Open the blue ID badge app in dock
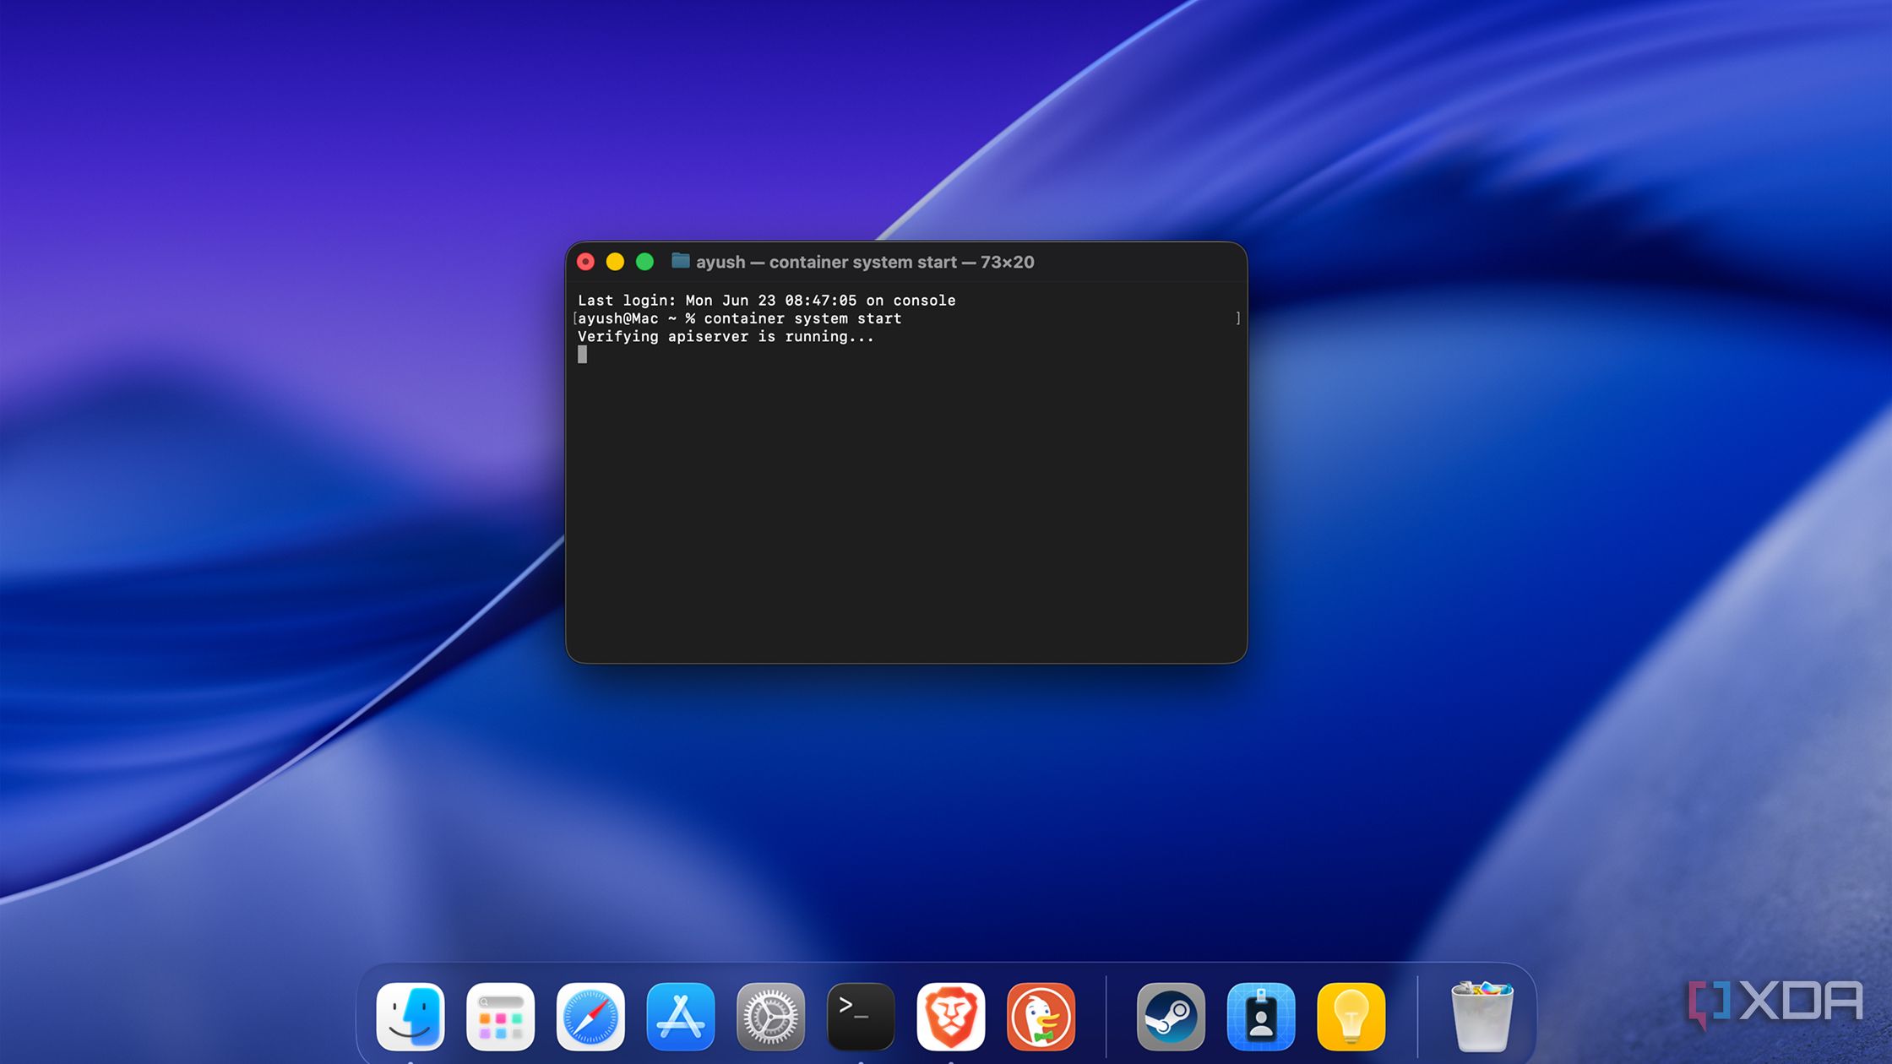 click(x=1261, y=1016)
